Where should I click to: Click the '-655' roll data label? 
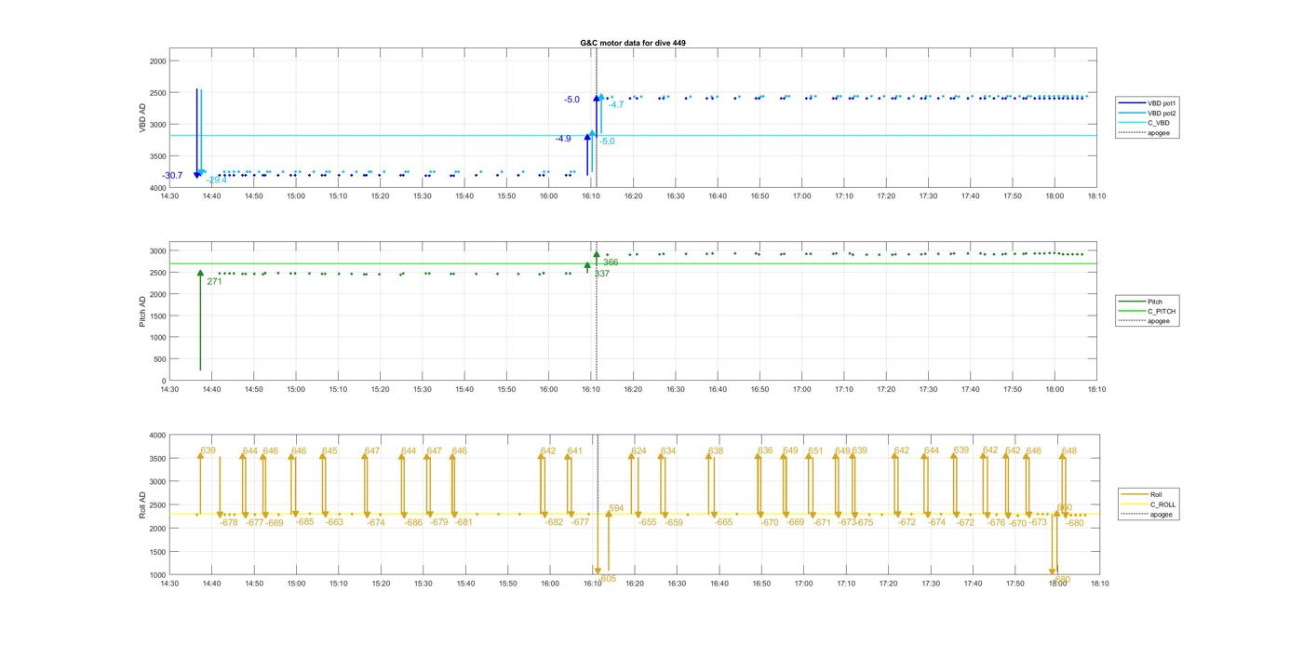pos(648,522)
